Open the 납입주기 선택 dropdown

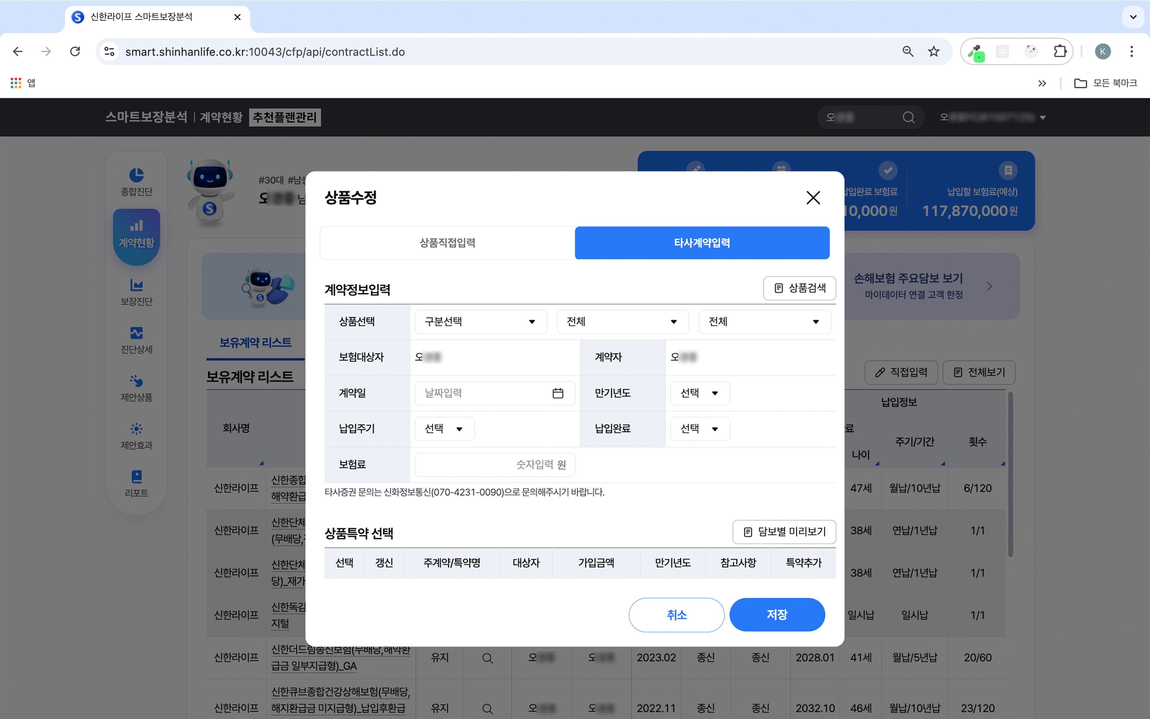point(444,428)
